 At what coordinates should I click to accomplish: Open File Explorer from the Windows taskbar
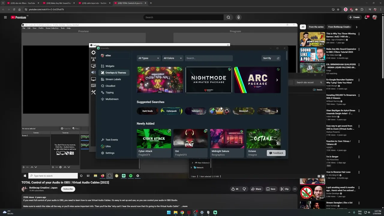[x=175, y=212]
